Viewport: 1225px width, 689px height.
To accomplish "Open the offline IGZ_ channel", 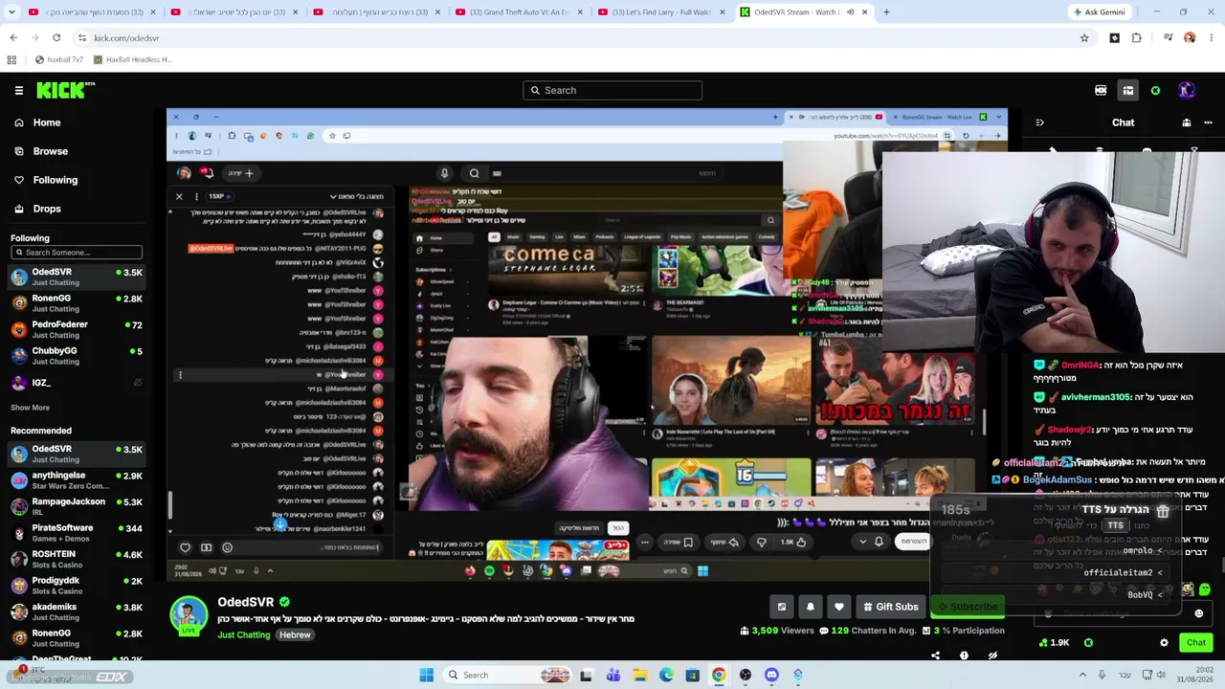I will pyautogui.click(x=77, y=383).
